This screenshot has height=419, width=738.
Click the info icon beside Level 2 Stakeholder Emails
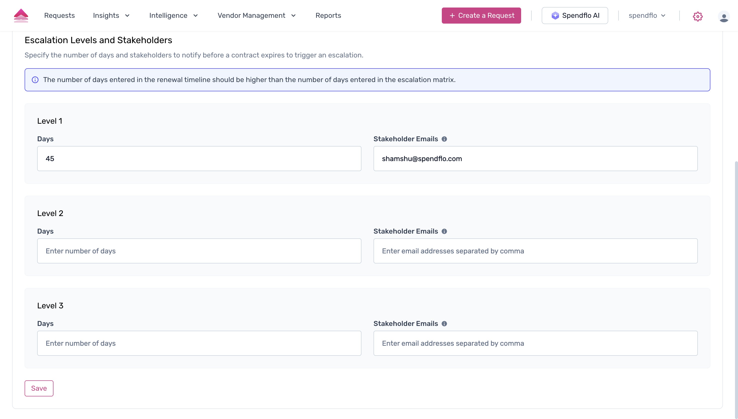[444, 231]
